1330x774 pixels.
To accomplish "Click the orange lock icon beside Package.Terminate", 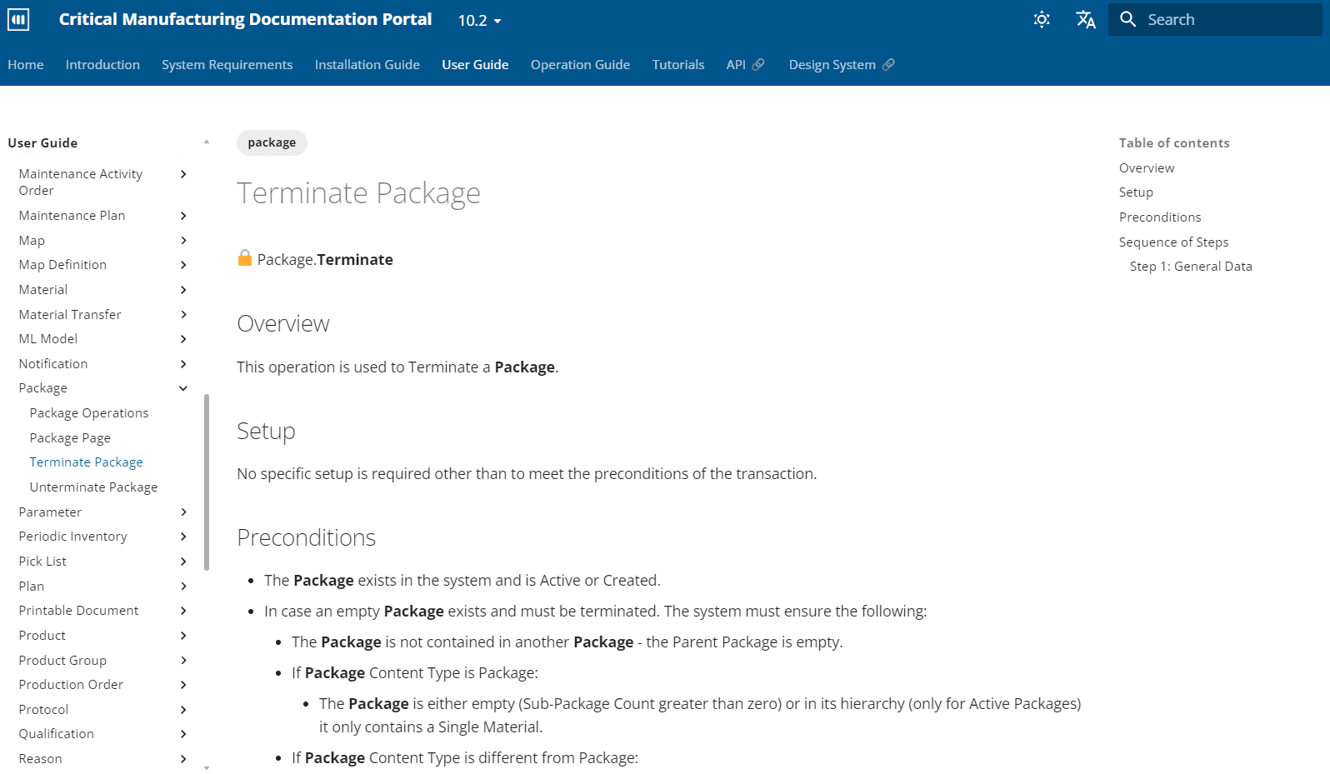I will [x=245, y=258].
